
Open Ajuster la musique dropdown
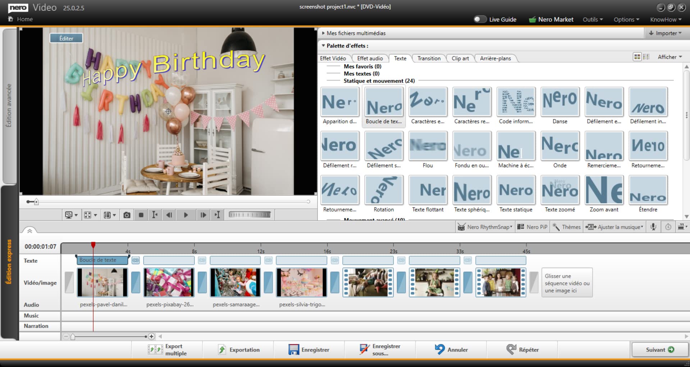click(614, 227)
